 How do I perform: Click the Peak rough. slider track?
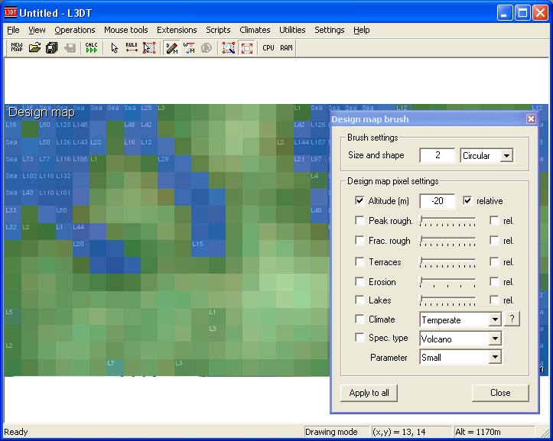click(448, 222)
